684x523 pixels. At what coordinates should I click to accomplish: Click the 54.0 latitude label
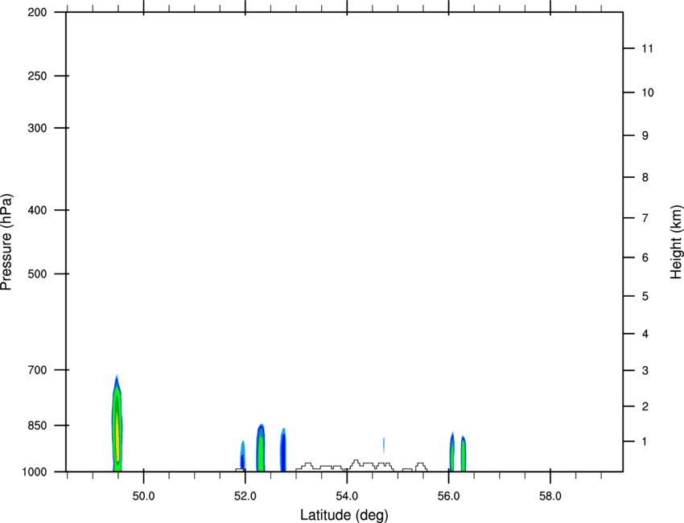point(347,496)
